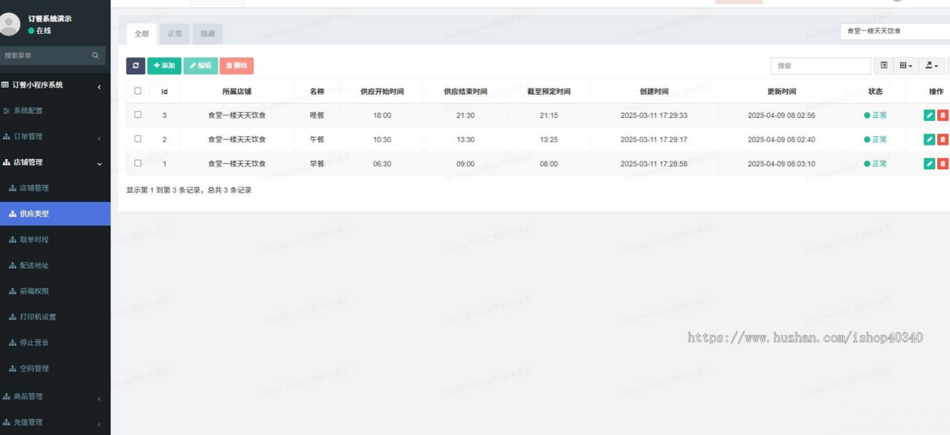Click the 2025-04-09 08:02:56 updated time

(781, 115)
